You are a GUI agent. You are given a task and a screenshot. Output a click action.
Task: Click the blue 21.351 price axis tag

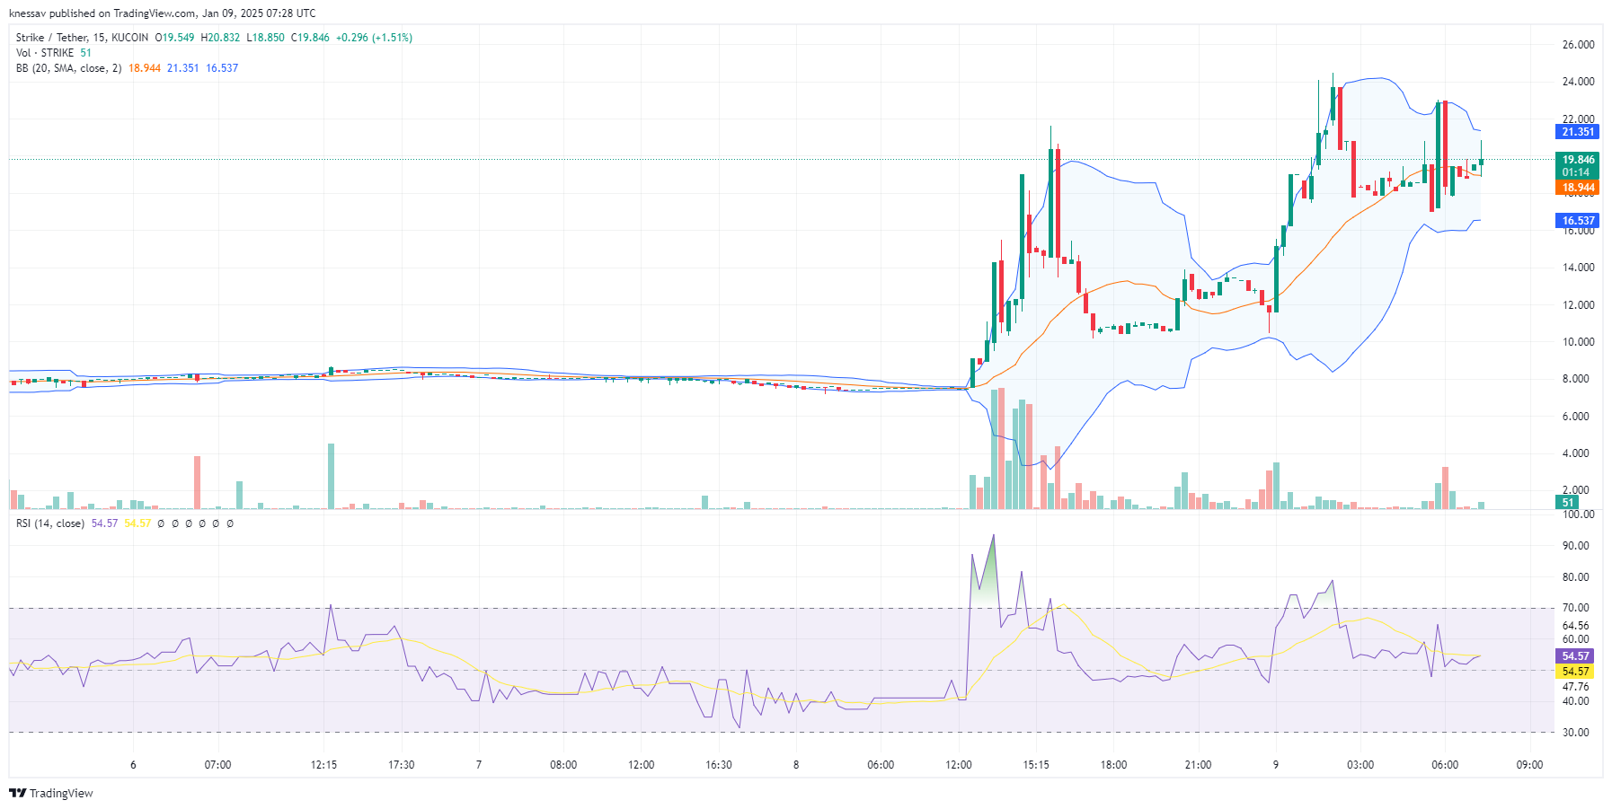1577,132
